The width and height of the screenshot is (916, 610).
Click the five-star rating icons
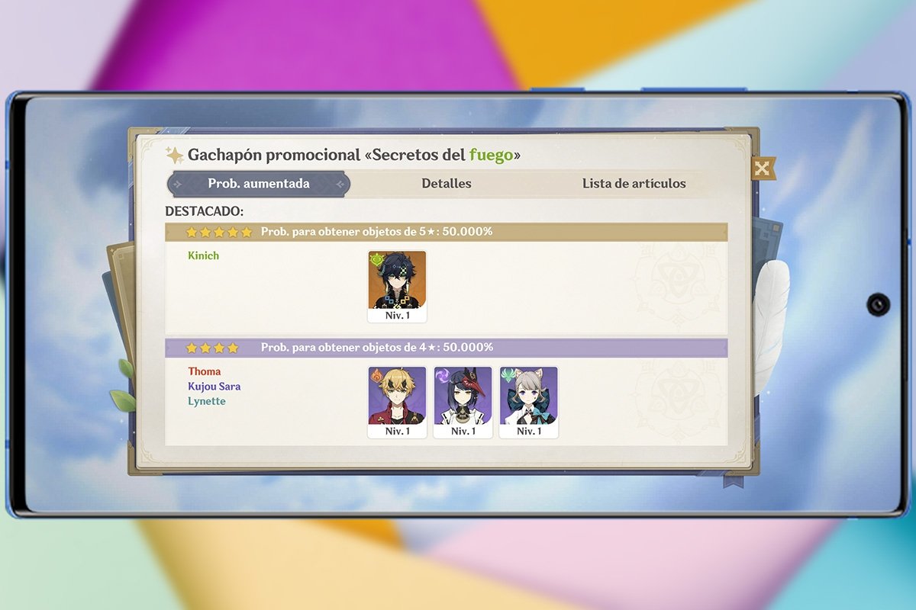[x=219, y=232]
